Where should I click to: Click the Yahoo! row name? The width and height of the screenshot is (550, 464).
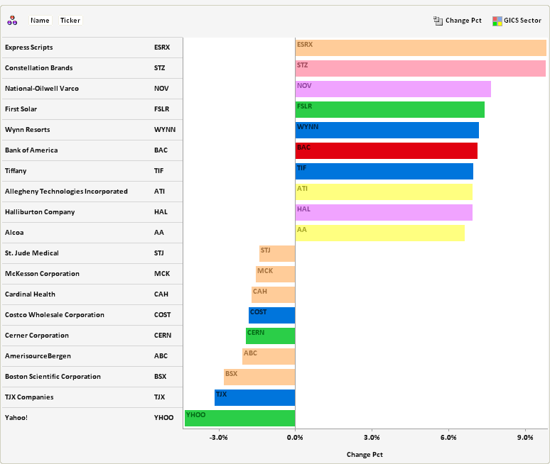[16, 418]
